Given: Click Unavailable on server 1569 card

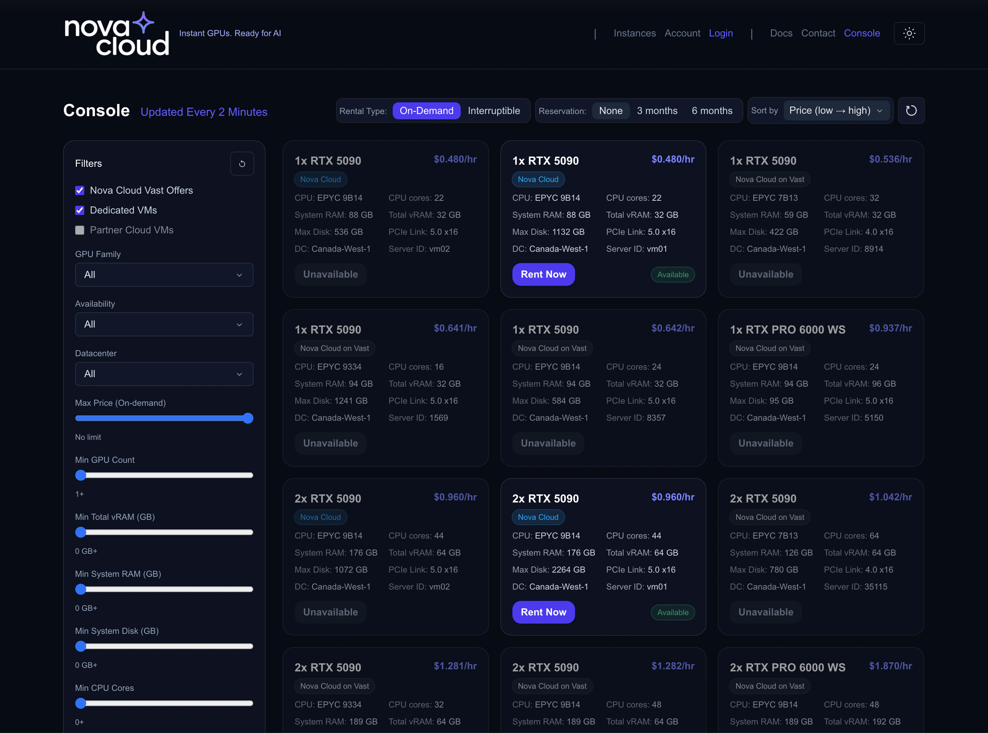Looking at the screenshot, I should (330, 443).
